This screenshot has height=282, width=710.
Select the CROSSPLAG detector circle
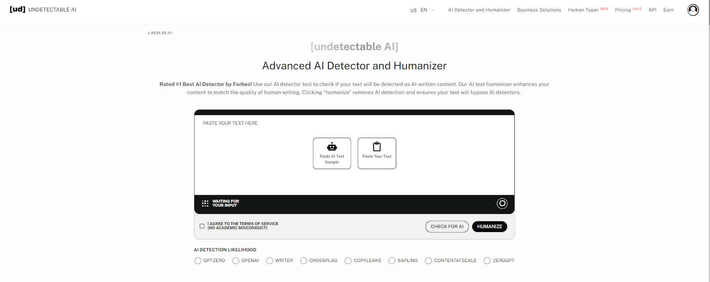(x=304, y=261)
